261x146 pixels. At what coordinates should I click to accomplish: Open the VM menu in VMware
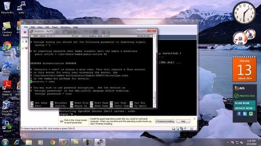click(47, 27)
